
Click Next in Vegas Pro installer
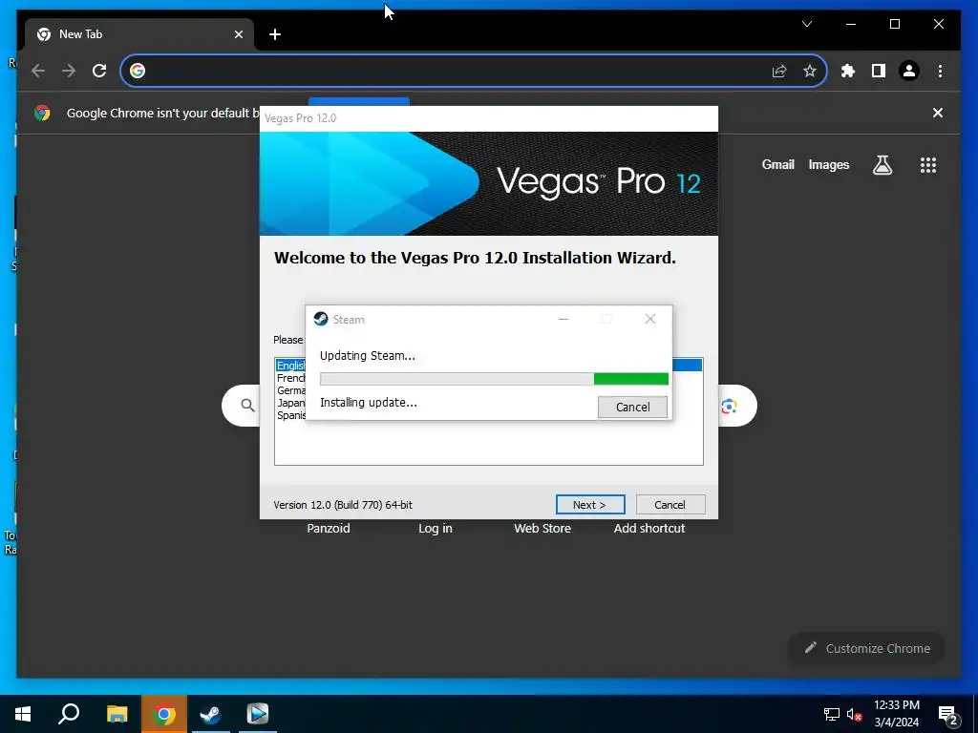click(x=590, y=504)
